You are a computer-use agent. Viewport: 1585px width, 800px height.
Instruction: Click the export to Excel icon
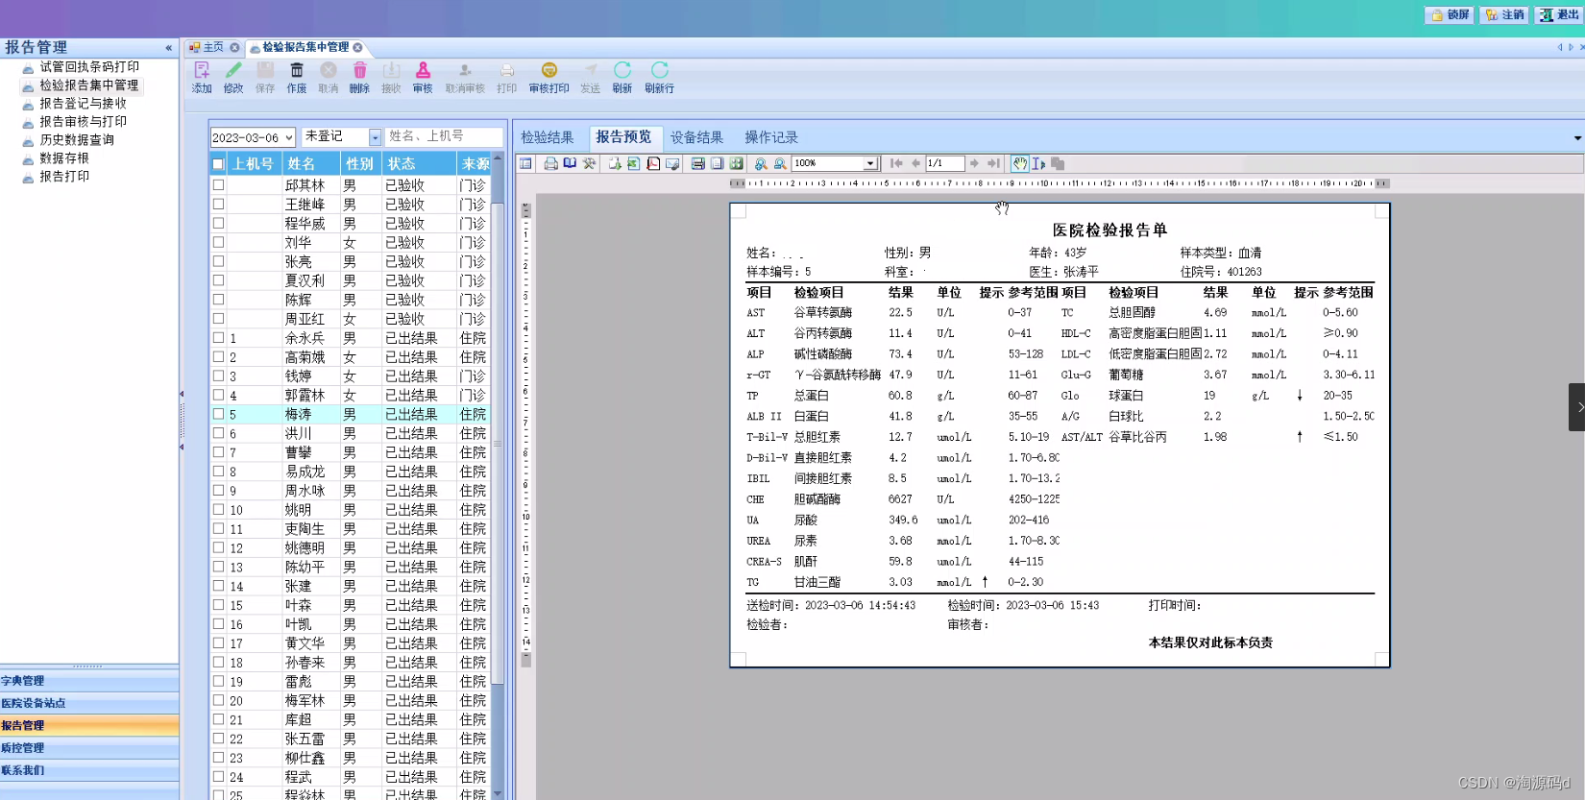634,164
